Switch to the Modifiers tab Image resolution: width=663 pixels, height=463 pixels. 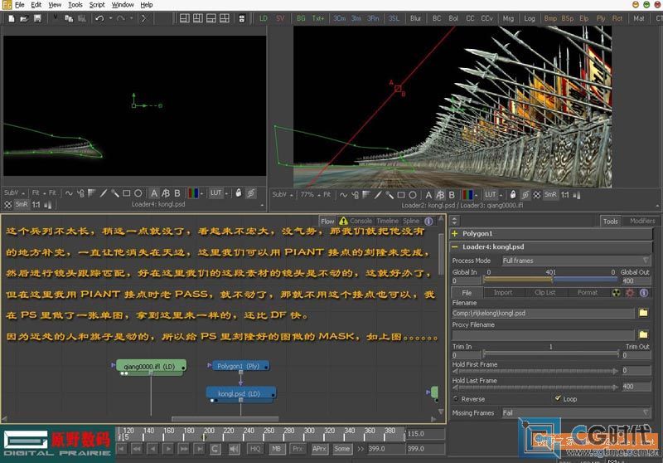click(x=641, y=221)
